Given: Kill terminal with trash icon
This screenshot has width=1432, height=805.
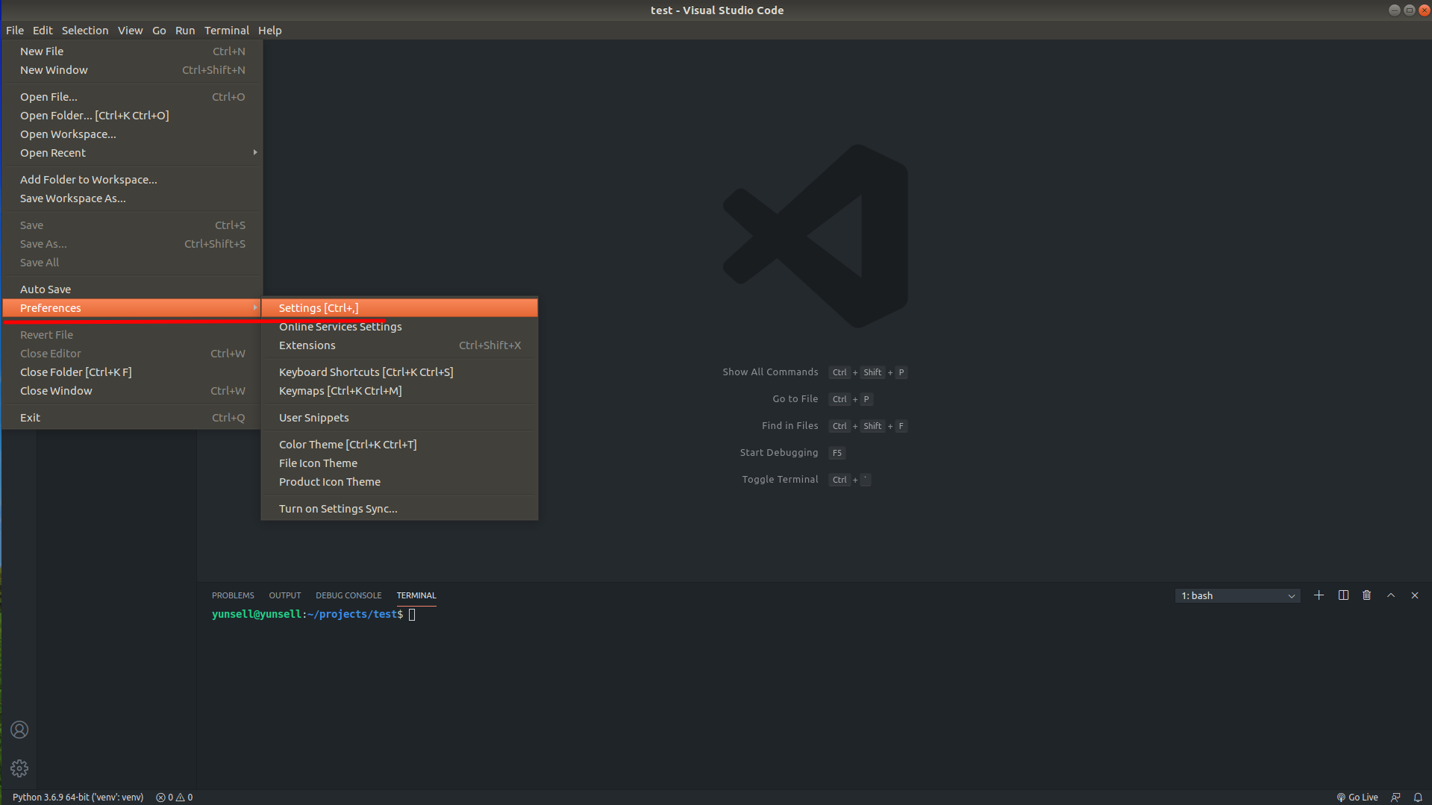Looking at the screenshot, I should (1367, 595).
